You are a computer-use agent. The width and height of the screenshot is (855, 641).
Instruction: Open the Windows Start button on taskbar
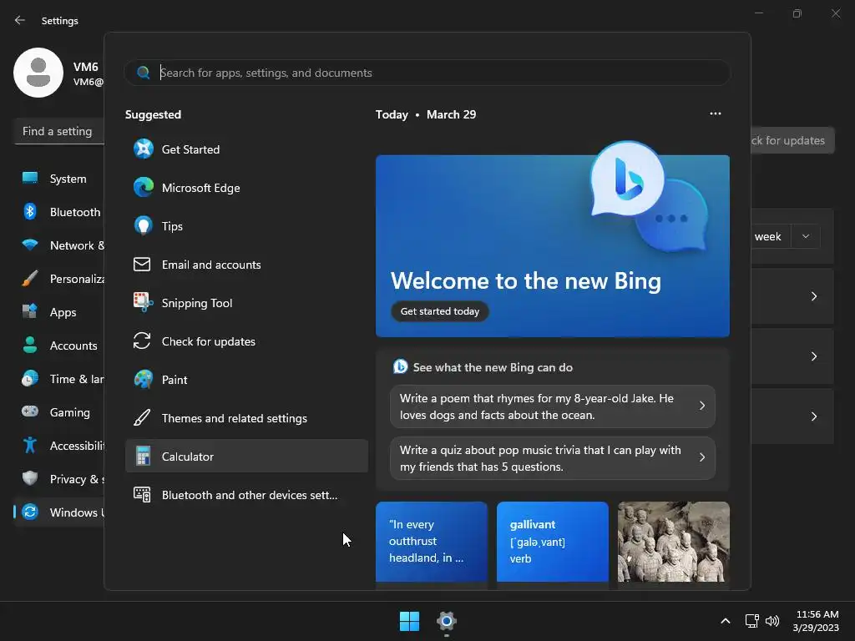409,621
